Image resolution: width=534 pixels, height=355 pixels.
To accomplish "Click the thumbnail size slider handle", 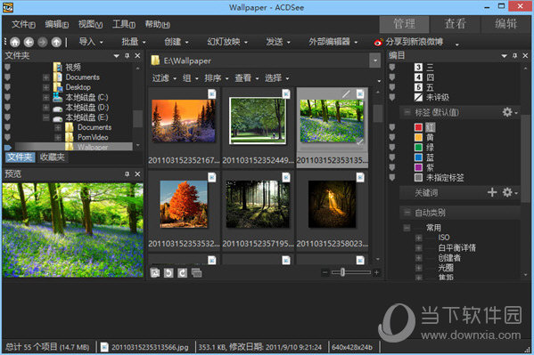I will pos(342,272).
